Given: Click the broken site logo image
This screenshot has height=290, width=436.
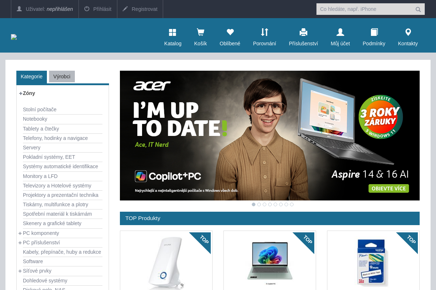Looking at the screenshot, I should (14, 37).
